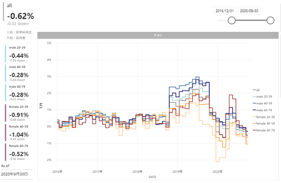Select the male 40-59 KPI card
The image size is (281, 183).
[19, 73]
